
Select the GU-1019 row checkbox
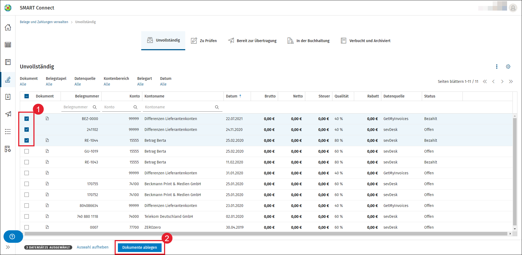27,151
